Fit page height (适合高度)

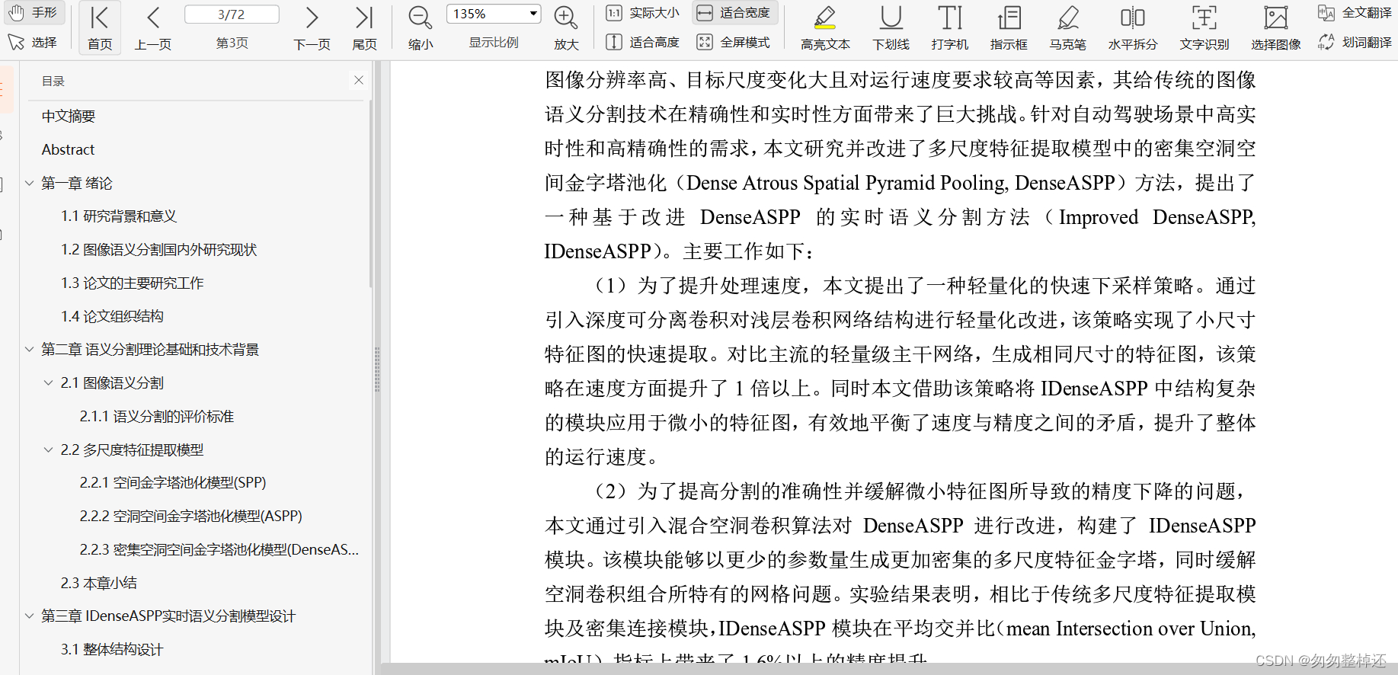tap(642, 42)
